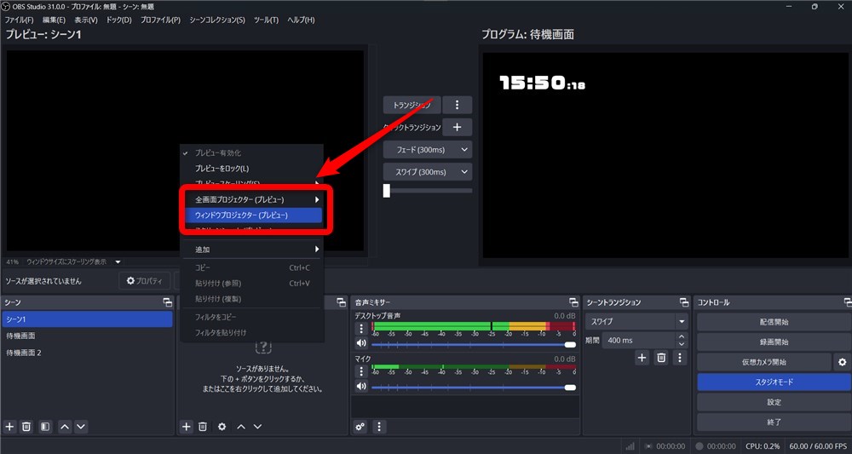Select 待機画面 2 scene

87,353
